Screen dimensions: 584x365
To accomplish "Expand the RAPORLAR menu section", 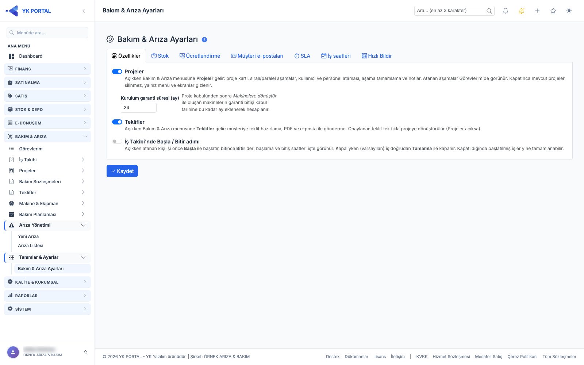I will tap(47, 296).
